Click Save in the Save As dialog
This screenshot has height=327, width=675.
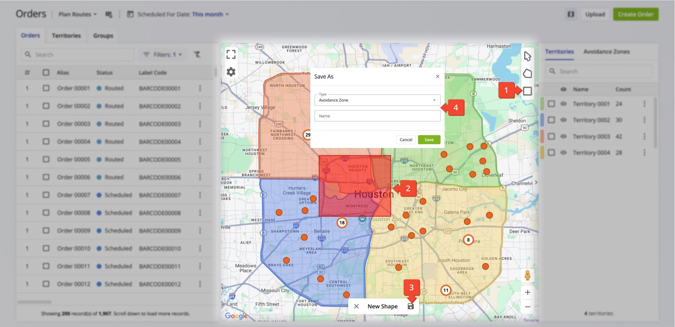click(x=429, y=140)
